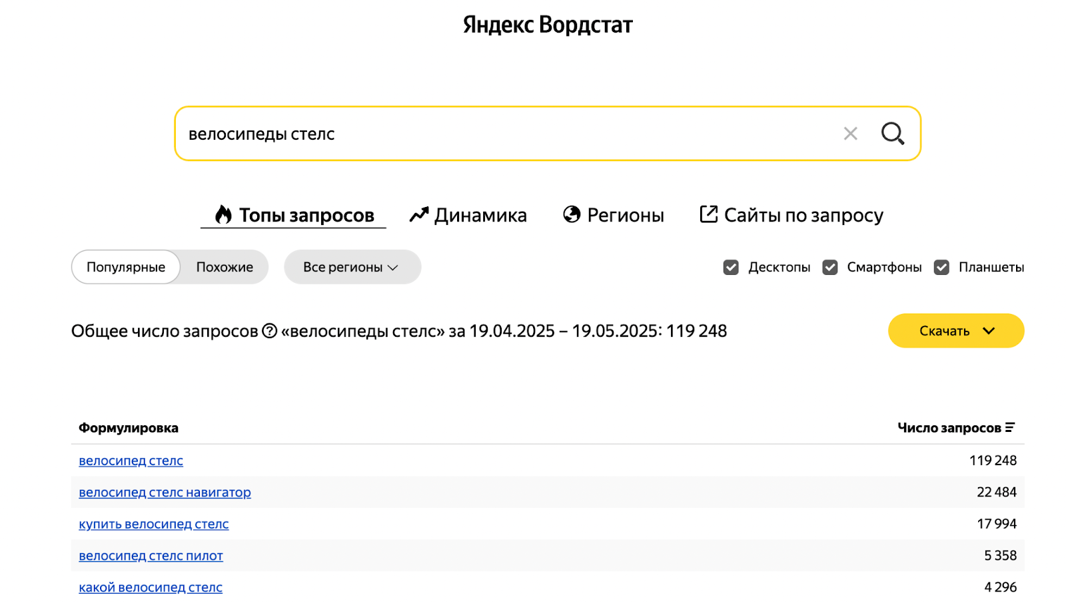Uncheck the Десктопы checkbox
Screen dimensions: 1066x603
click(x=731, y=268)
